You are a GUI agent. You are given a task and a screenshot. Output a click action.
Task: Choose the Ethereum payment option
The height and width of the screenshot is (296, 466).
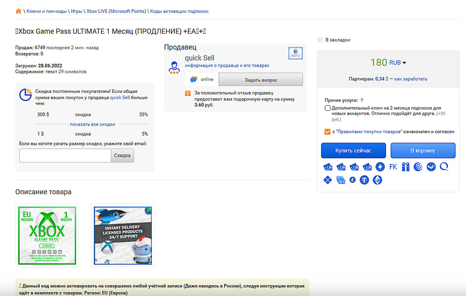pyautogui.click(x=377, y=179)
